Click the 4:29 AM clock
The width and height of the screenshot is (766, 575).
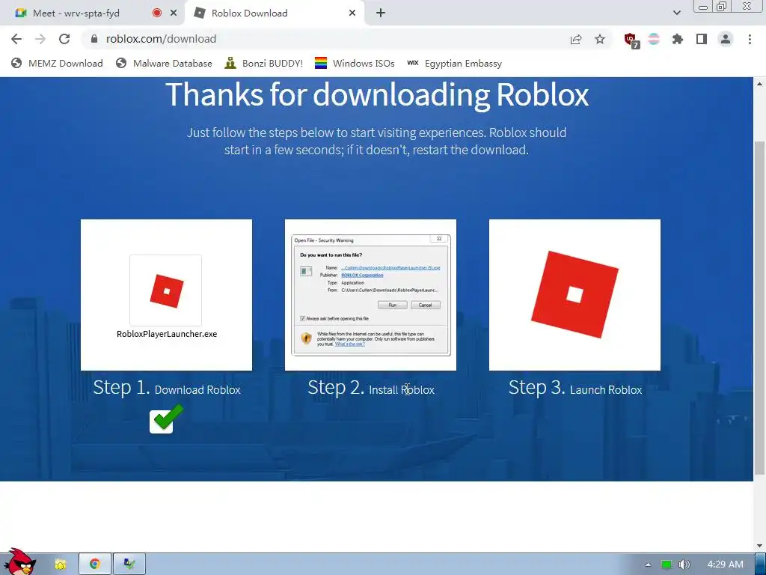[x=726, y=565]
